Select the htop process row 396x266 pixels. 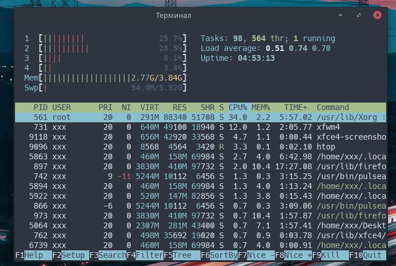click(x=201, y=147)
